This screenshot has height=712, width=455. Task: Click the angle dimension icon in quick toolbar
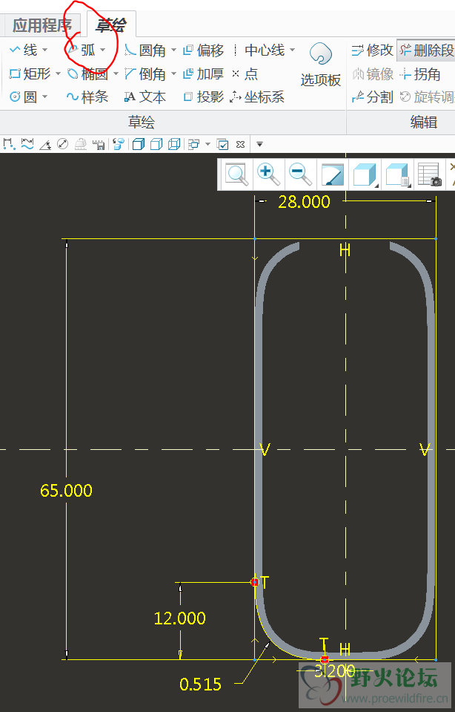click(45, 144)
